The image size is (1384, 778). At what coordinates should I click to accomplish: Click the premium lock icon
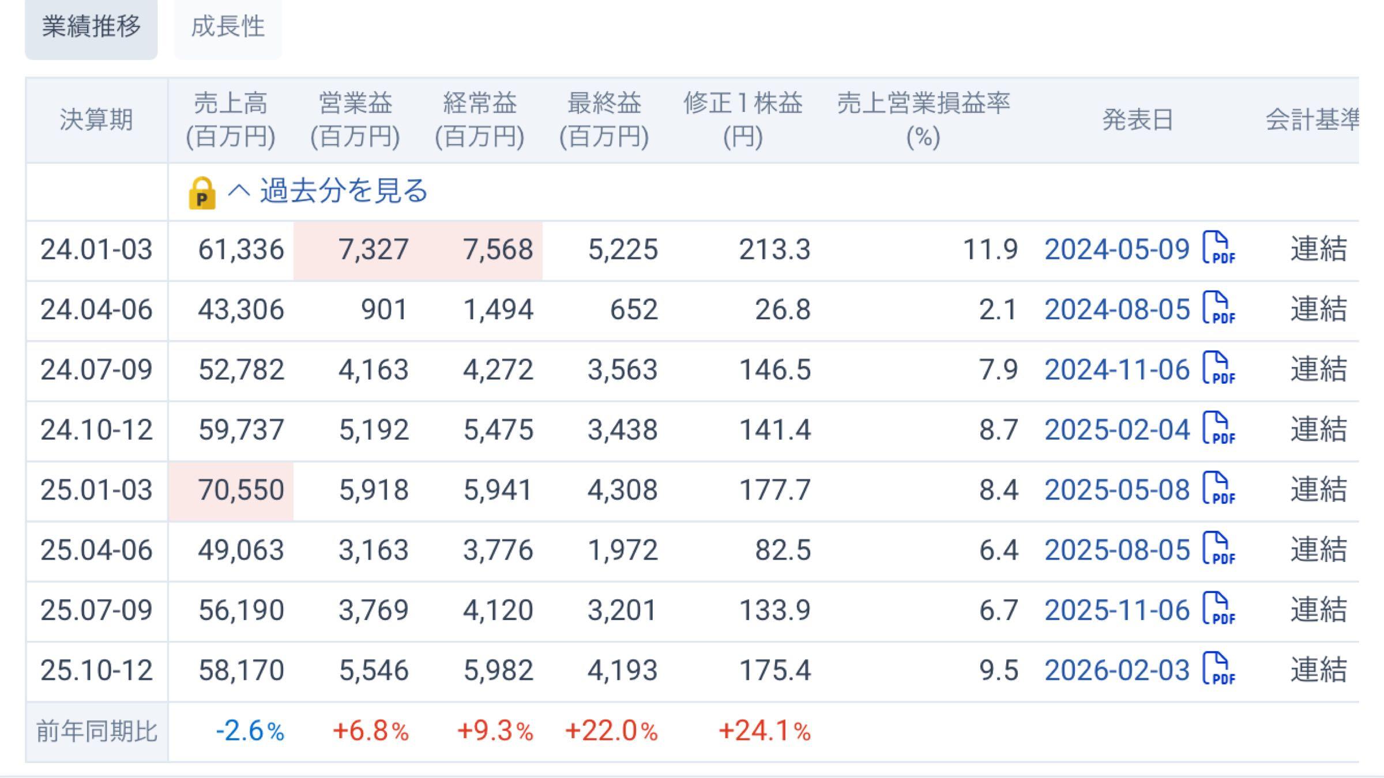coord(202,193)
